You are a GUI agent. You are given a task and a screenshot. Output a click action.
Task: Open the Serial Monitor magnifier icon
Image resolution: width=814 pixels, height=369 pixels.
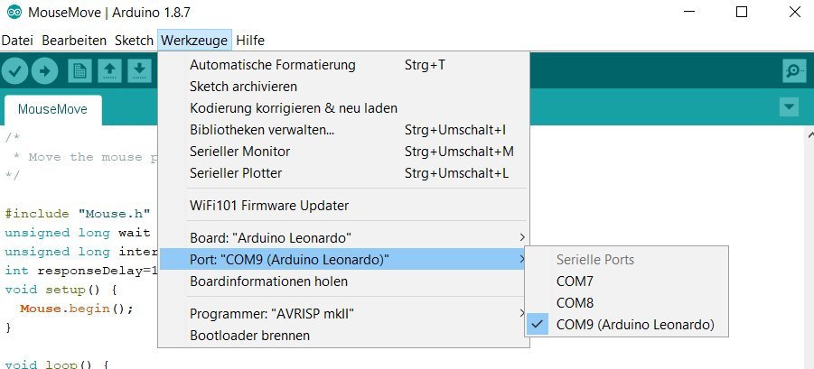pyautogui.click(x=794, y=71)
